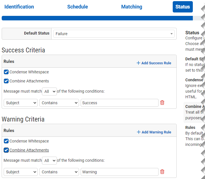Click the Warning rule value text field

[x=119, y=172]
